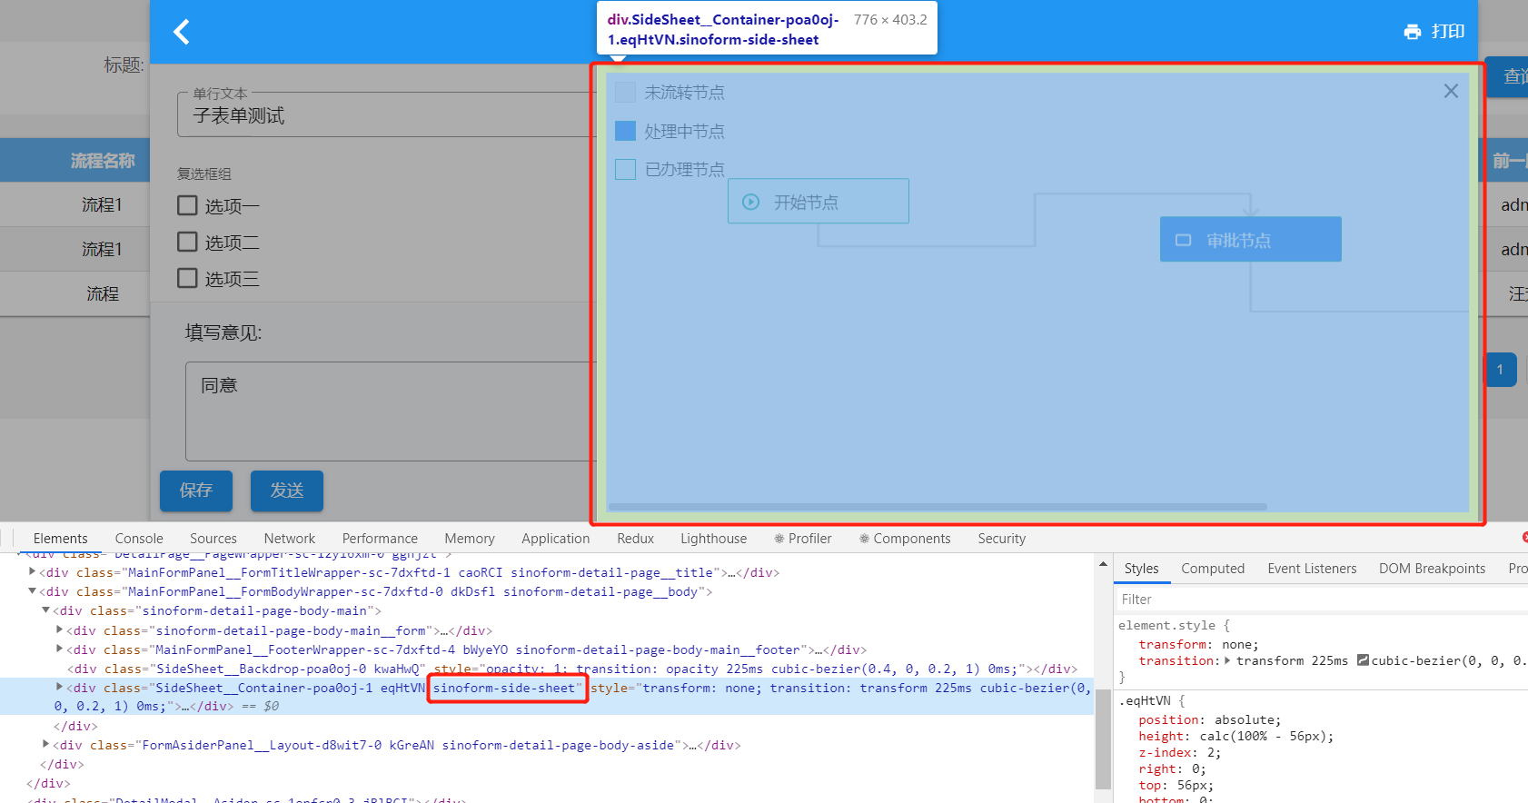Click the 发送 button

(287, 491)
